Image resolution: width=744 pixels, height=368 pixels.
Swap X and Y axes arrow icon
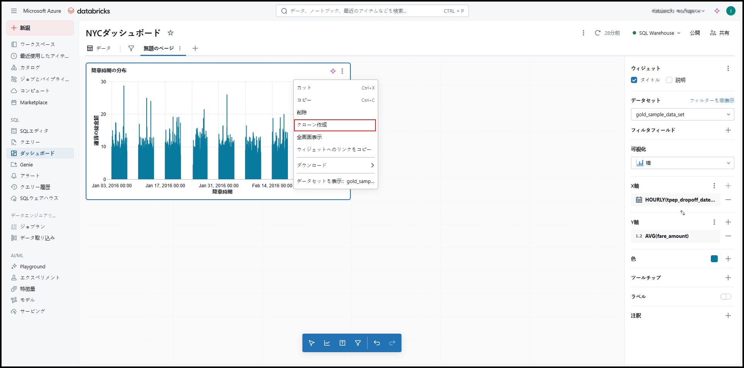(682, 213)
